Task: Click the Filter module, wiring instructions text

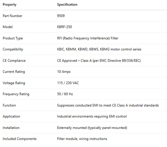Action: pos(82,139)
